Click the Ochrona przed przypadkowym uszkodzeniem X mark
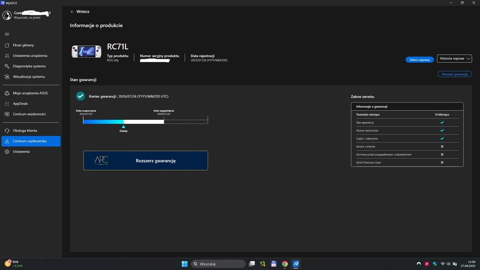 pyautogui.click(x=442, y=154)
